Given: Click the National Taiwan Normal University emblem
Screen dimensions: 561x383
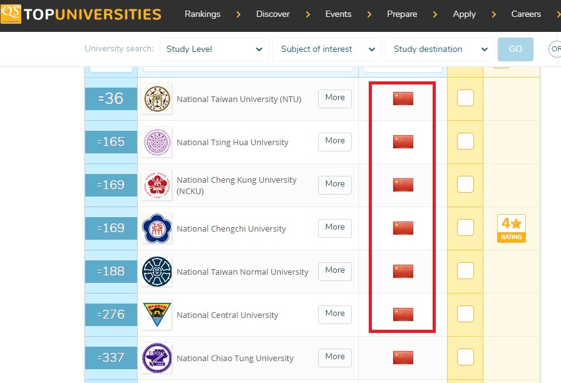Looking at the screenshot, I should coord(156,271).
